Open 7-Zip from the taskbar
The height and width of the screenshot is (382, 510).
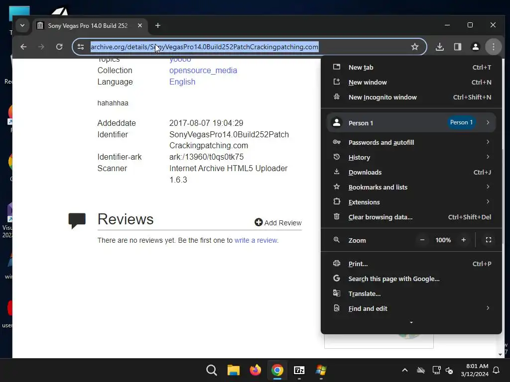[x=299, y=370]
